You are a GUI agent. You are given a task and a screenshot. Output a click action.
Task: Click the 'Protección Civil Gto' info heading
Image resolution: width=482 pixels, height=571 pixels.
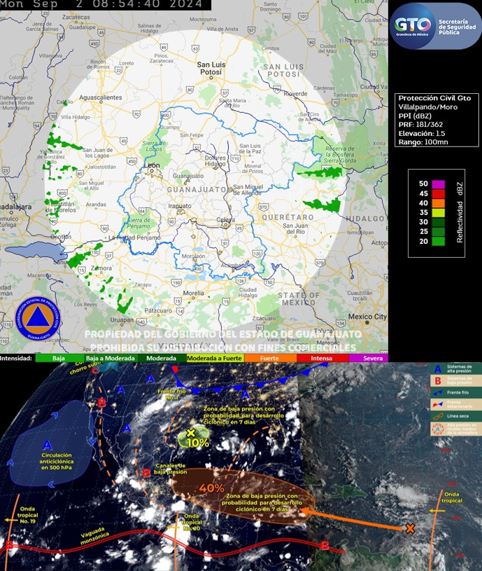click(x=434, y=98)
